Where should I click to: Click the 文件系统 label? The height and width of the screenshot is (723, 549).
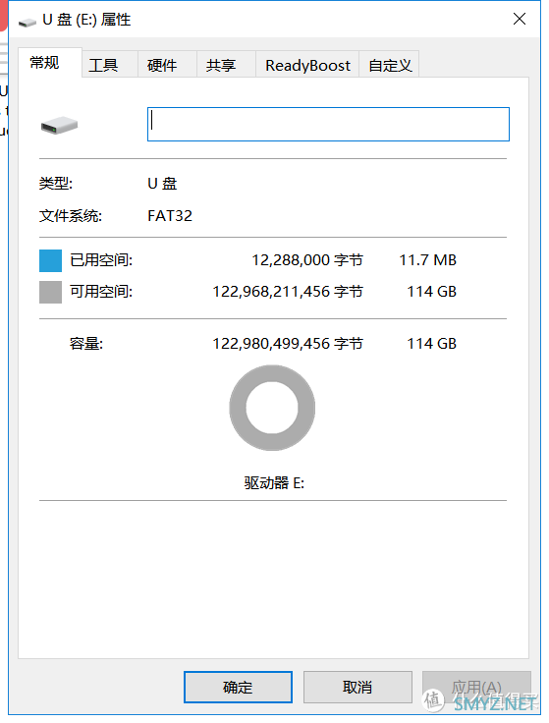click(x=71, y=216)
